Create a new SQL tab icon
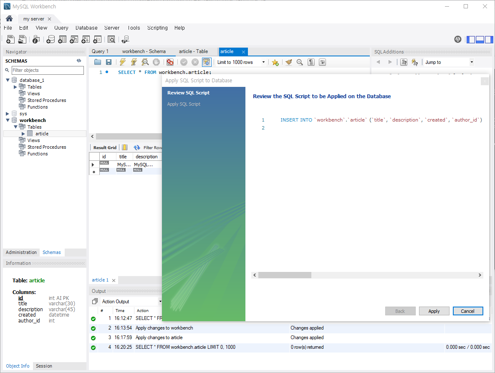 click(x=10, y=40)
